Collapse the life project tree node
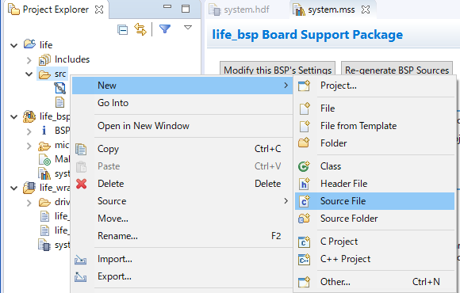 coord(13,45)
